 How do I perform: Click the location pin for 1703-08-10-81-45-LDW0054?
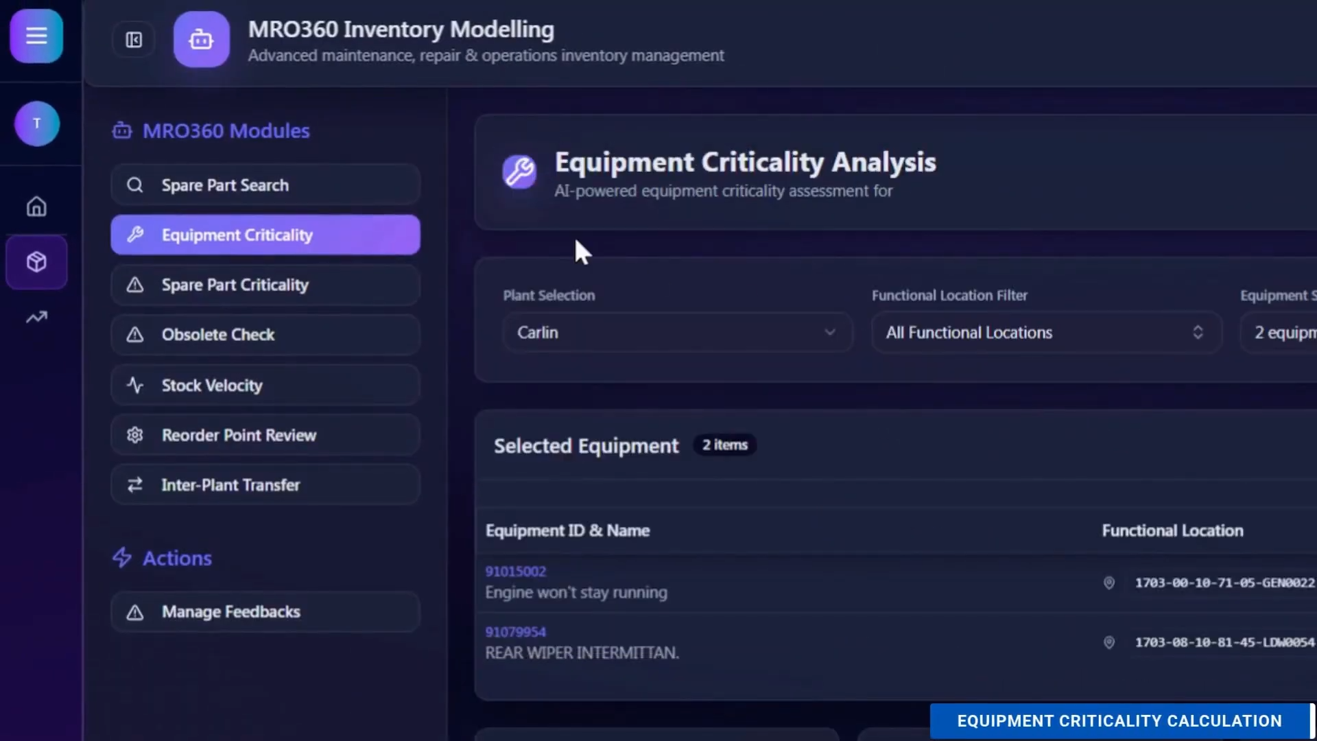[1108, 642]
